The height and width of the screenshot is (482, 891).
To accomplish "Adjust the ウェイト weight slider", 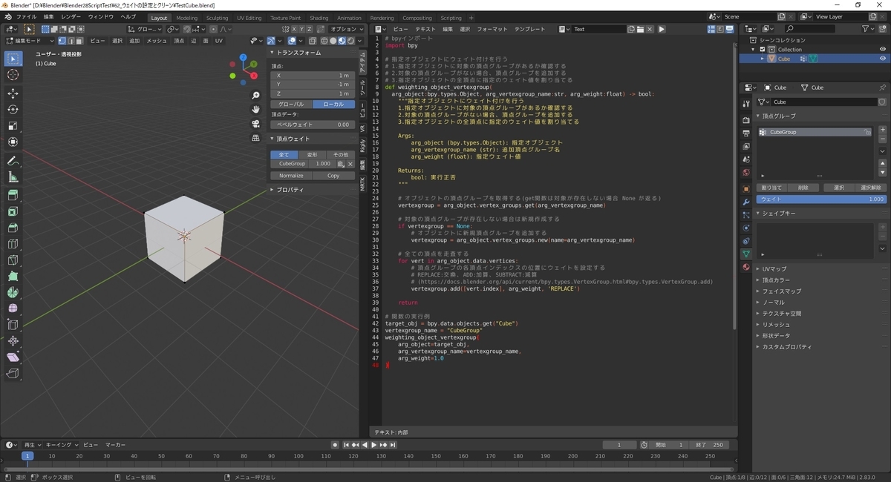I will pos(821,199).
